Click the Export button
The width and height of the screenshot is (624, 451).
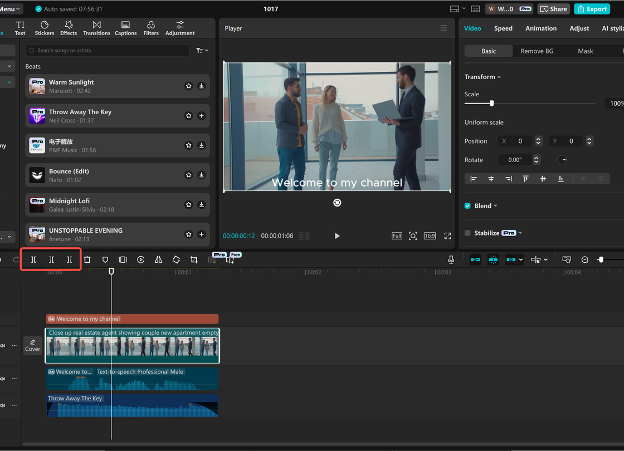[592, 9]
